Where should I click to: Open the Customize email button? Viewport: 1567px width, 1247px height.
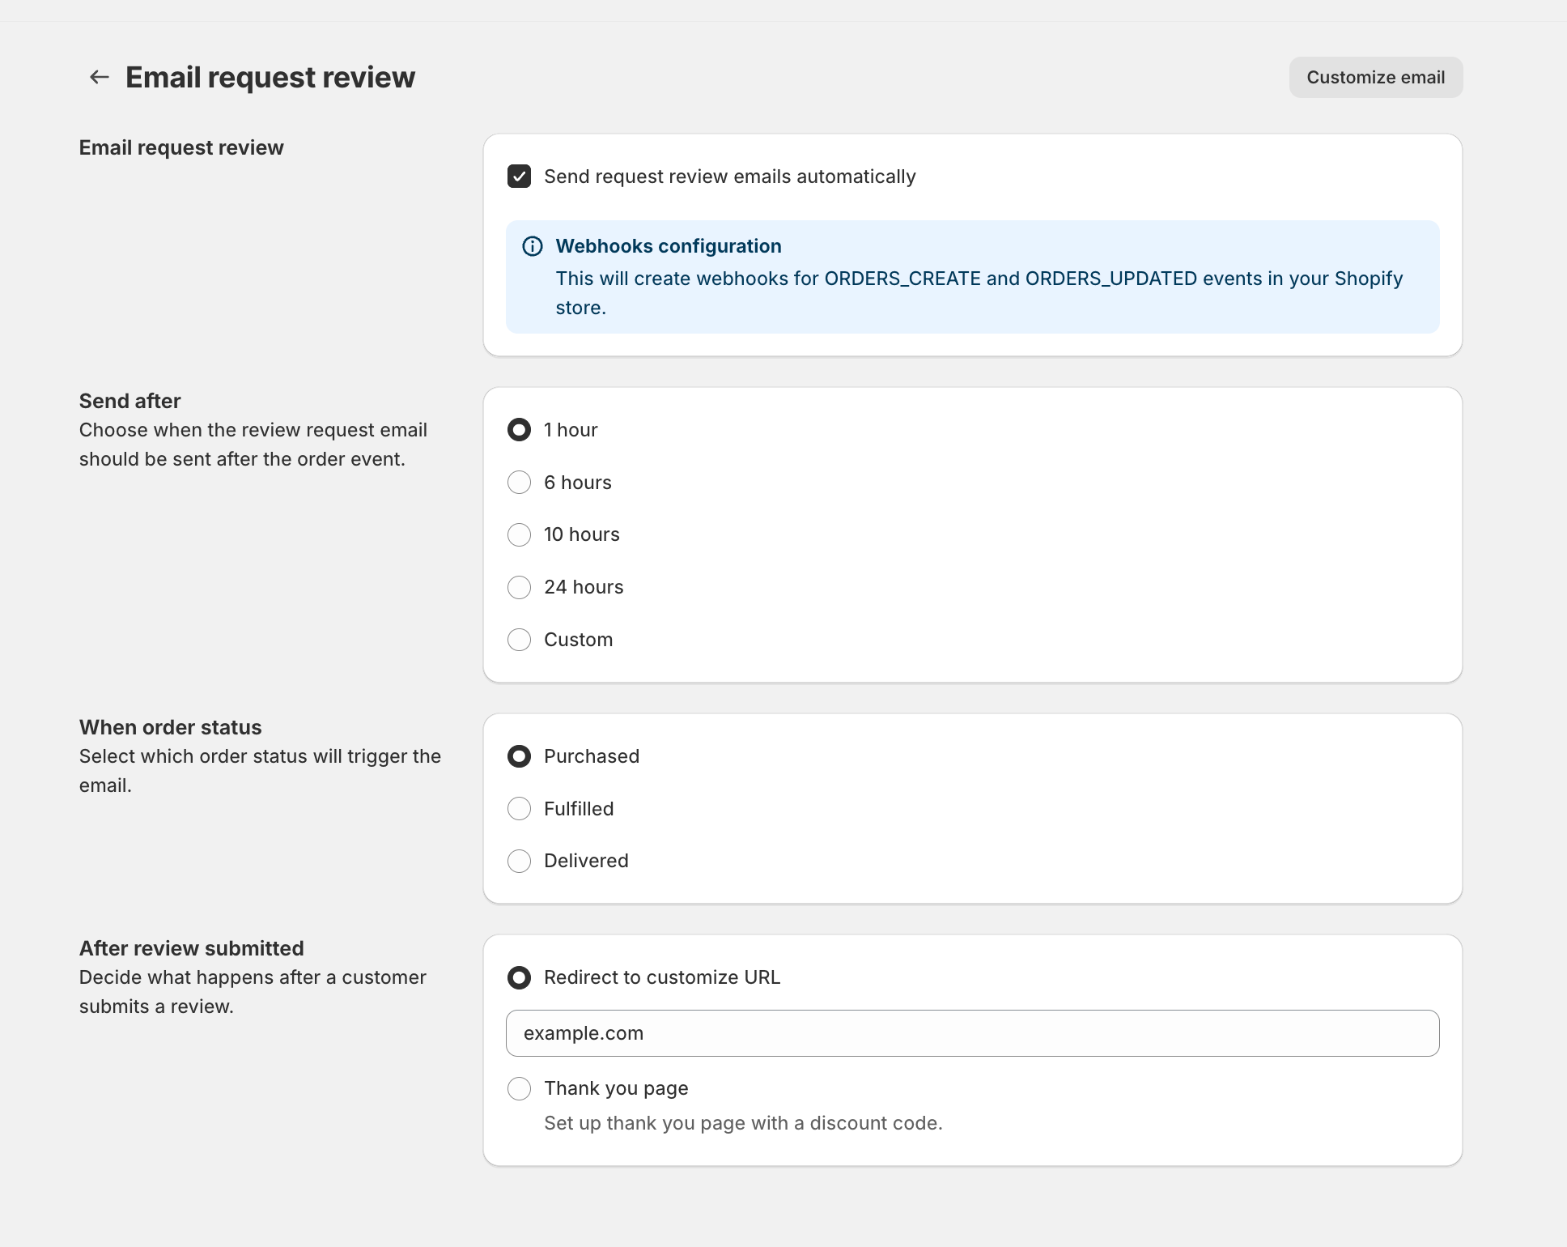click(1375, 78)
